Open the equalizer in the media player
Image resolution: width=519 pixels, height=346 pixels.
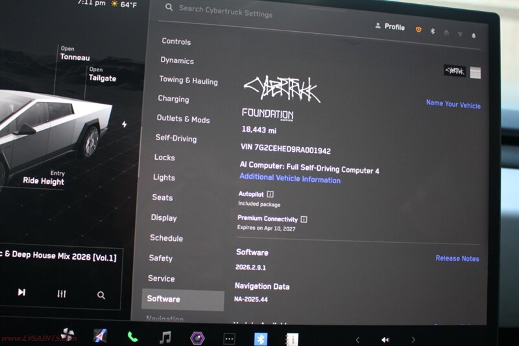pos(62,294)
